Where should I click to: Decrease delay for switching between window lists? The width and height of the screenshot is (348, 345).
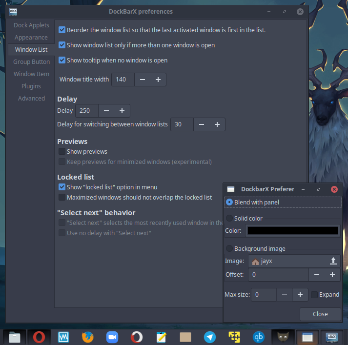click(x=202, y=124)
